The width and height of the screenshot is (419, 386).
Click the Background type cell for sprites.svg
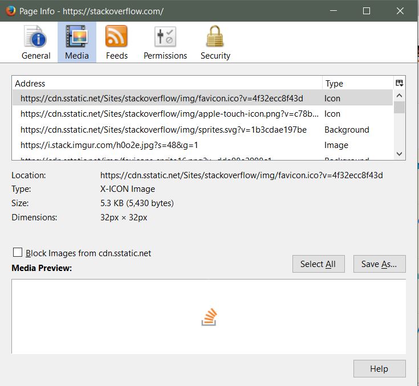pos(347,130)
